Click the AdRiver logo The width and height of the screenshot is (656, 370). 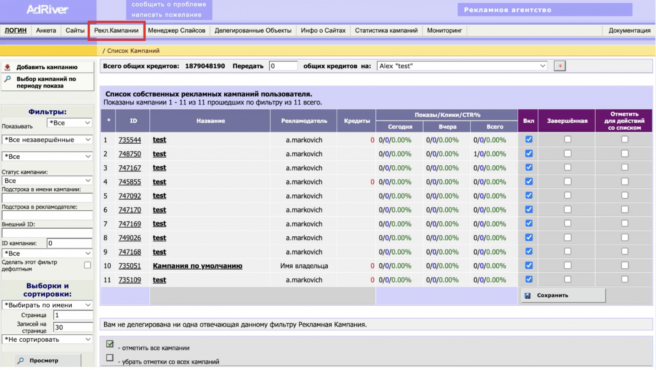(48, 9)
